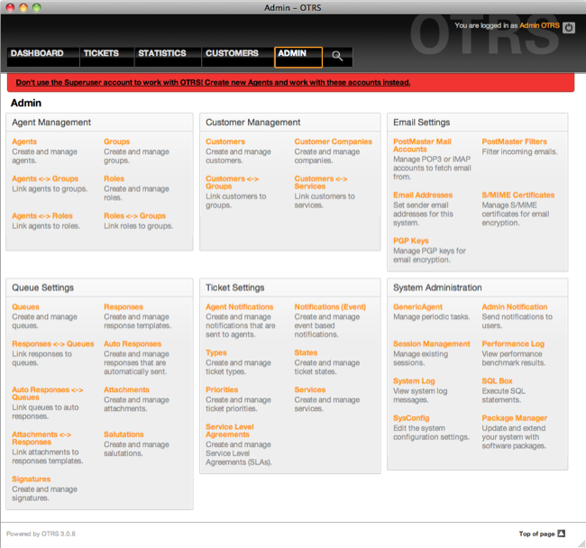The height and width of the screenshot is (548, 586).
Task: Click the Top of page text link
Action: pyautogui.click(x=536, y=534)
